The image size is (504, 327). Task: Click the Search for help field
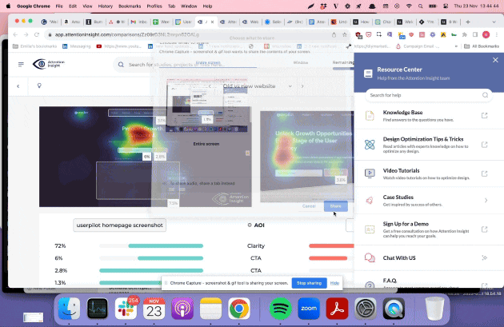(x=424, y=95)
